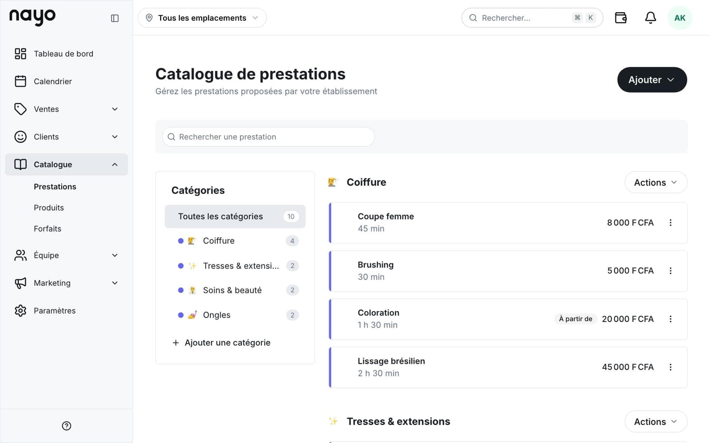This screenshot has width=710, height=443.
Task: Collapse the sidebar with the panel icon
Action: (x=114, y=18)
